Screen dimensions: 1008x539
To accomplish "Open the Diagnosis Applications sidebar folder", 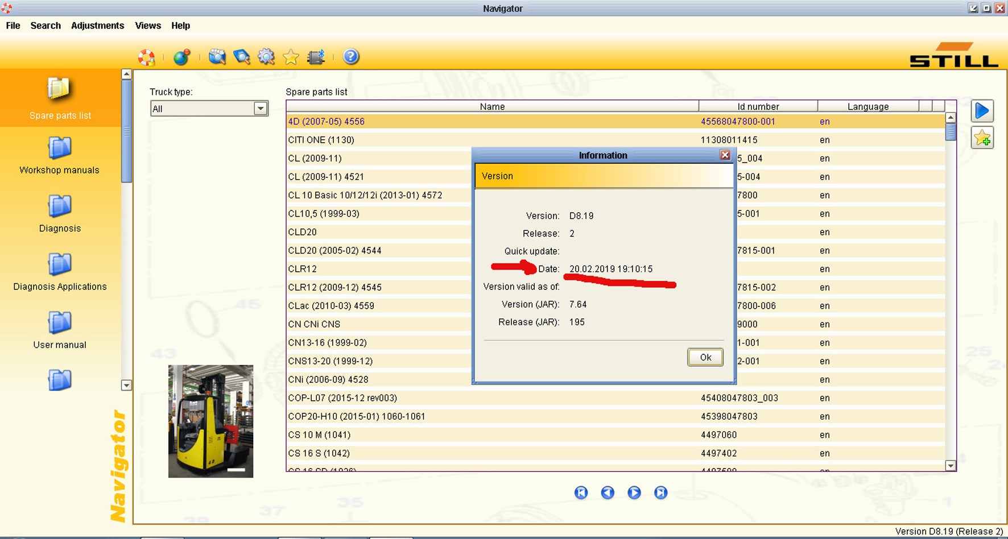I will coord(60,272).
